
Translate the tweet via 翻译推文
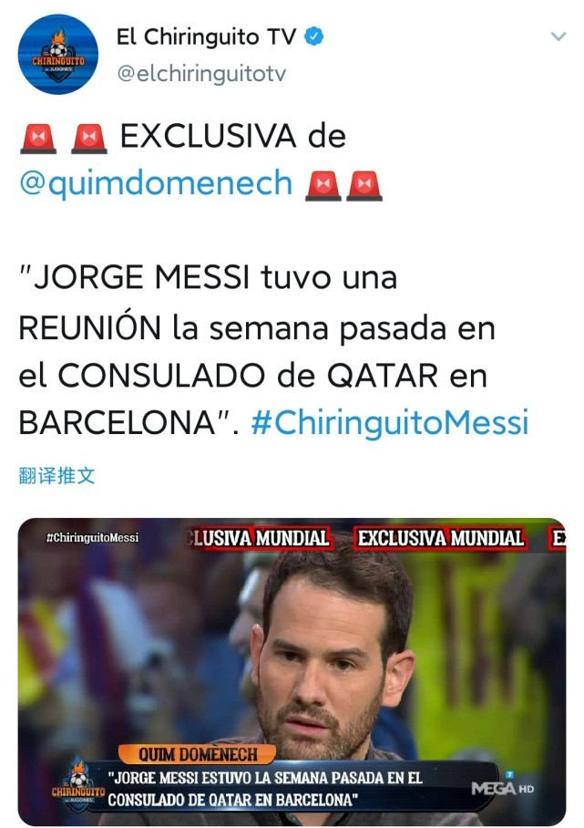(56, 476)
